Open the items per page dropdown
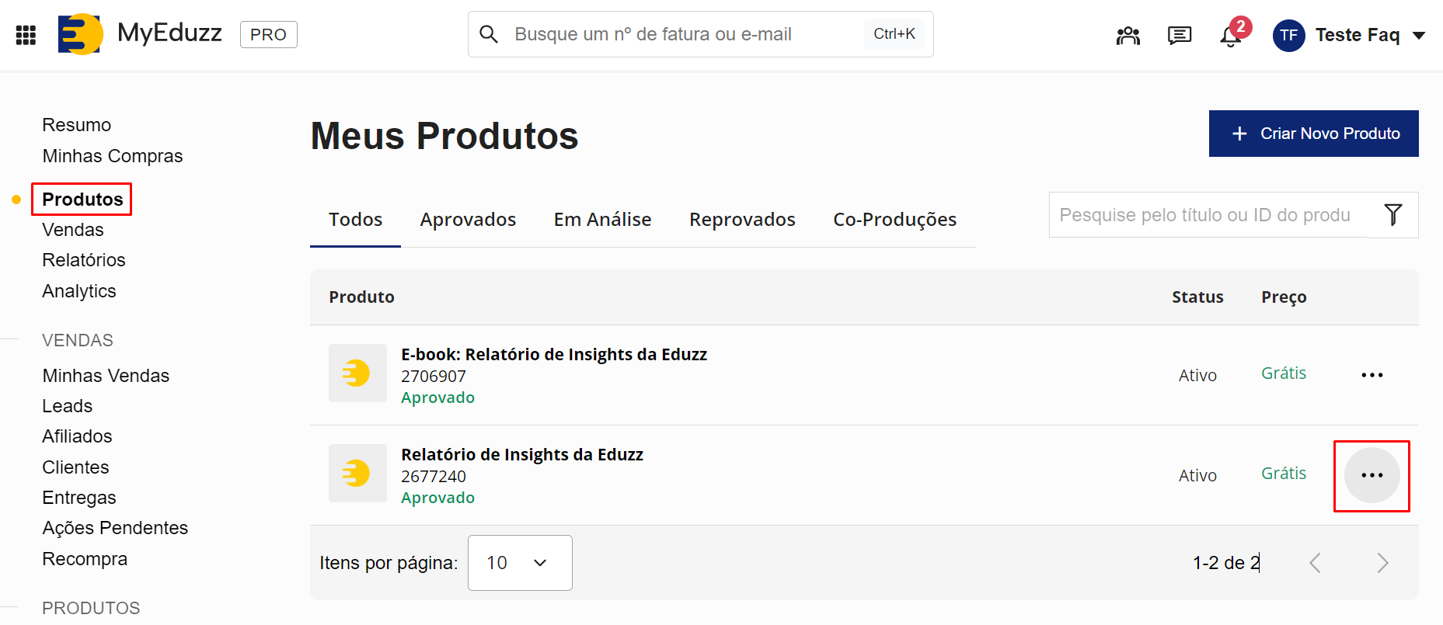Image resolution: width=1443 pixels, height=625 pixels. (519, 563)
